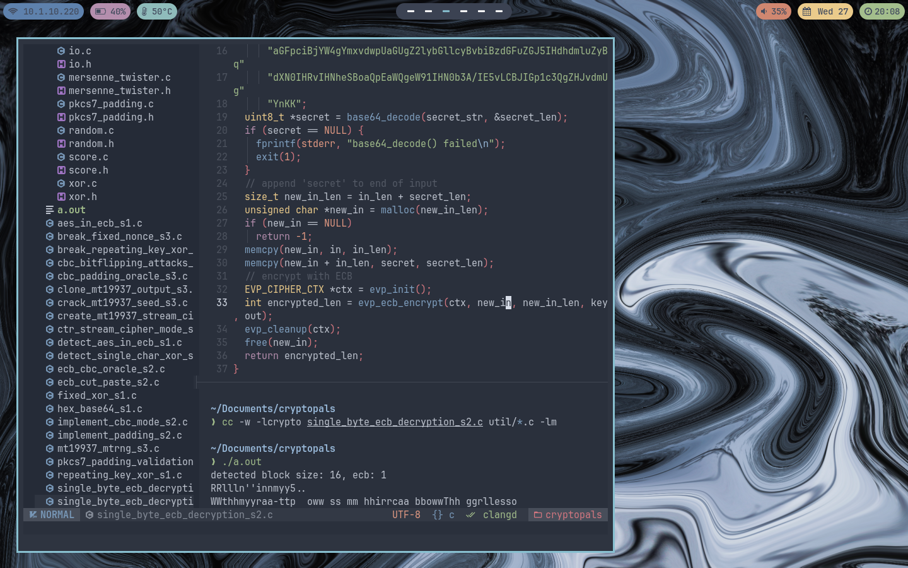
Task: Click C file icon beside io.c
Action: [61, 50]
